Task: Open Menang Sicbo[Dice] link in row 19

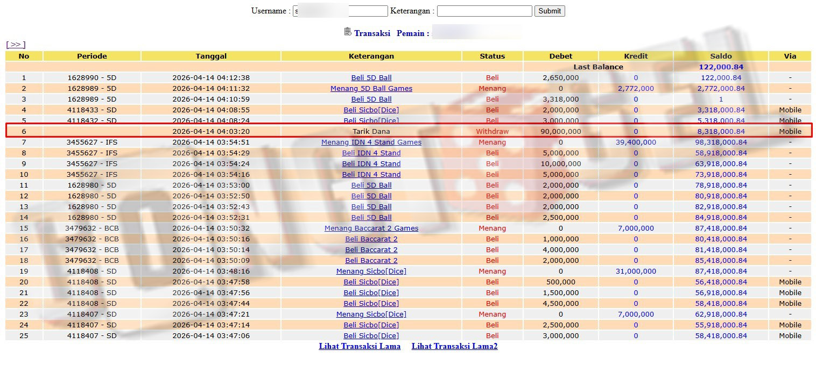Action: click(371, 271)
